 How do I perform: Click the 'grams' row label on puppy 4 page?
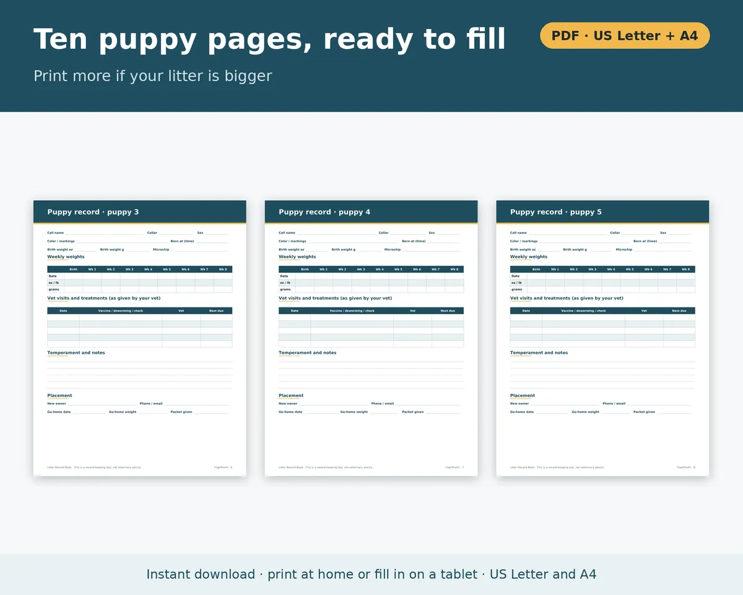(285, 289)
